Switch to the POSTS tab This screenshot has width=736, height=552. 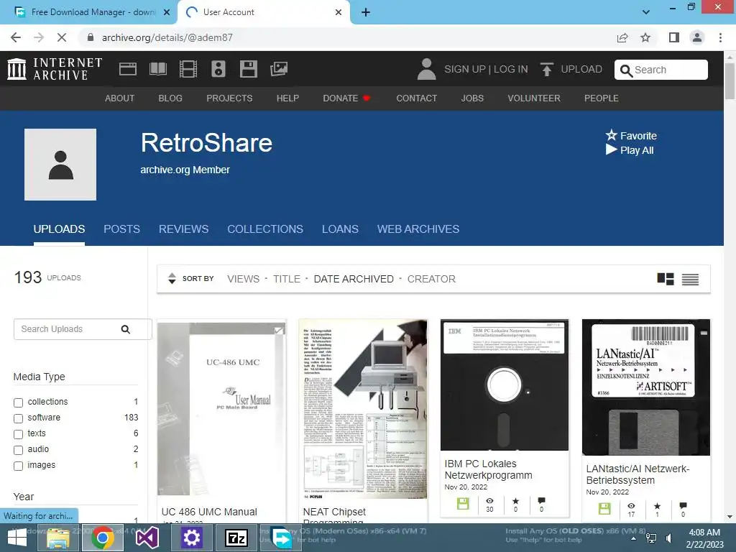tap(121, 229)
